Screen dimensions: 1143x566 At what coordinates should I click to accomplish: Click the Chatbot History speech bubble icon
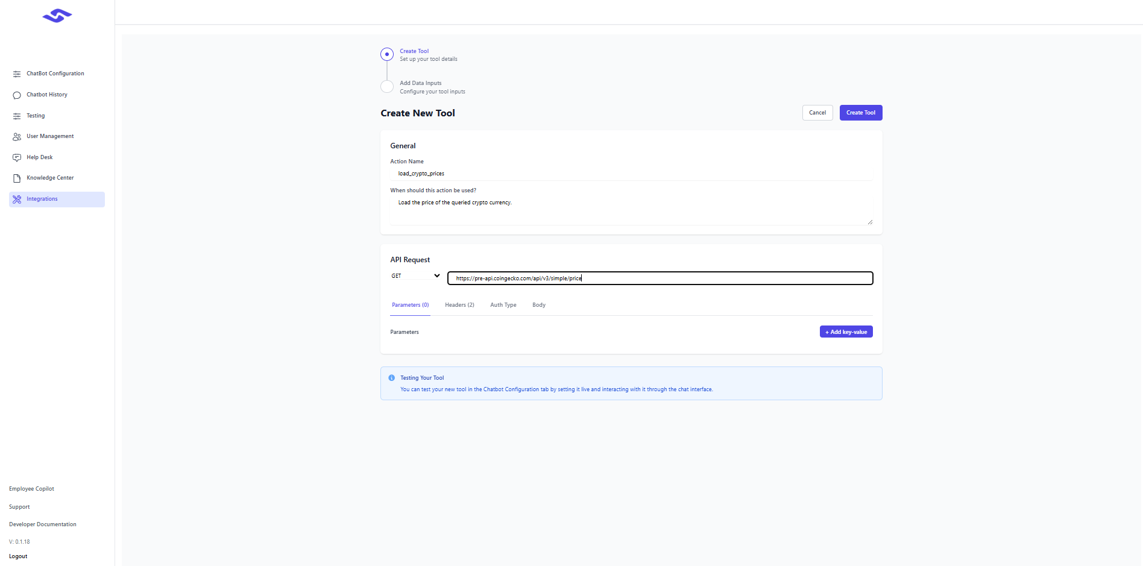tap(17, 95)
